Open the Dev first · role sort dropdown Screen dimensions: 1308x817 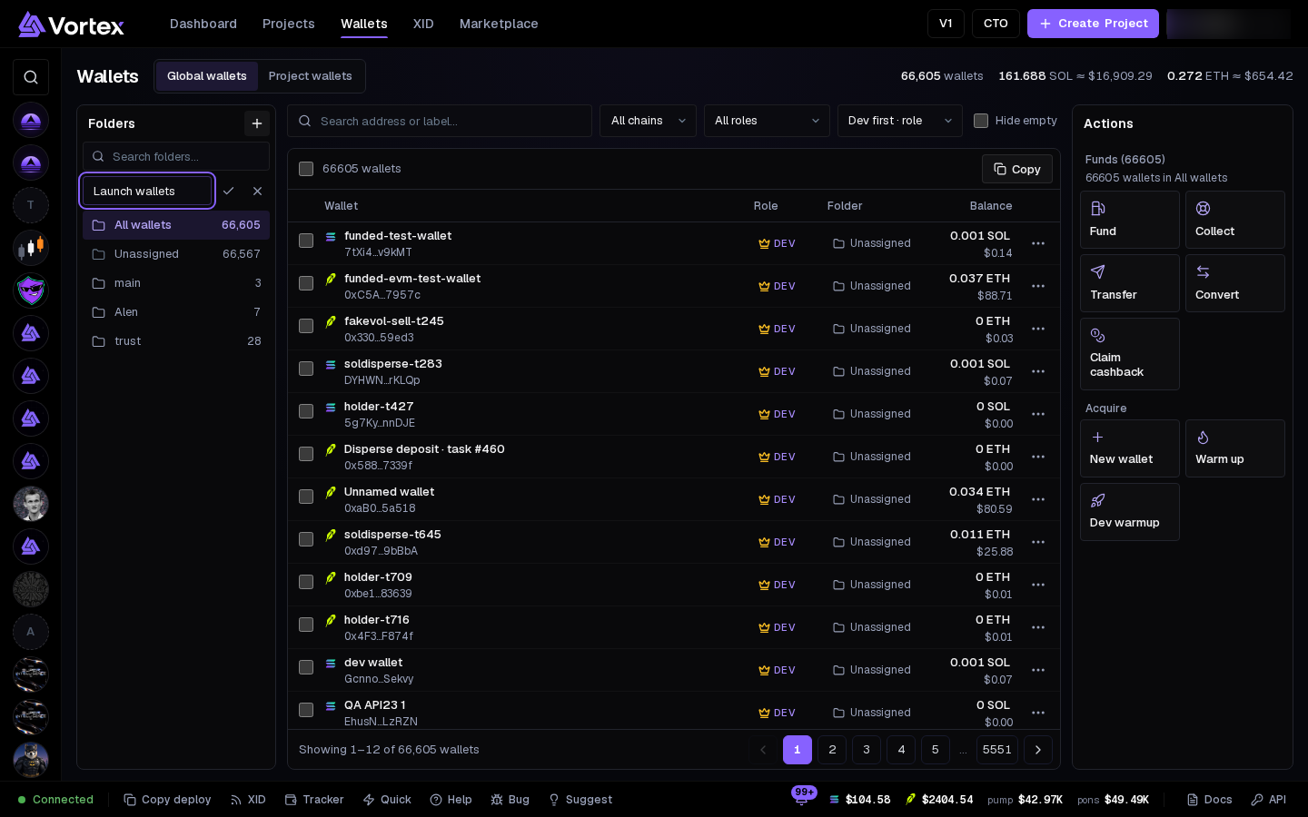pos(899,121)
